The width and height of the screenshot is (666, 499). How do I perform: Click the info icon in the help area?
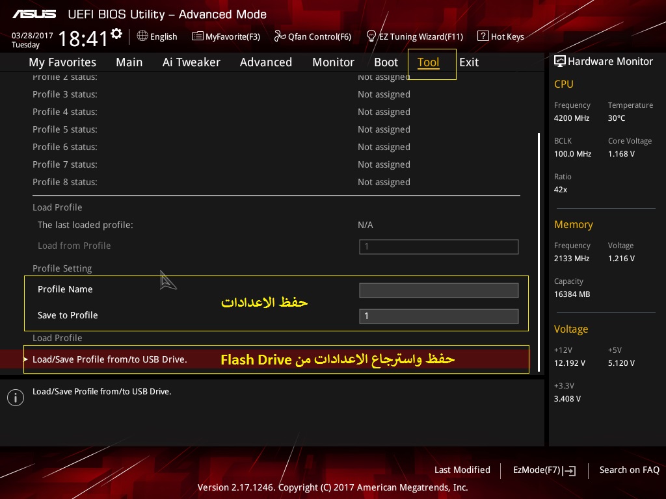click(x=16, y=398)
